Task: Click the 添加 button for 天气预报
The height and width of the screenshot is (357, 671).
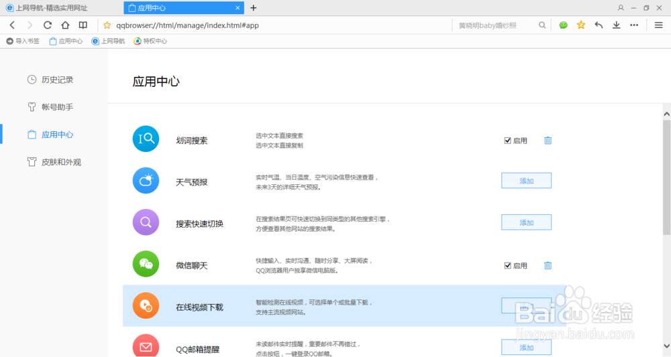Action: 526,181
